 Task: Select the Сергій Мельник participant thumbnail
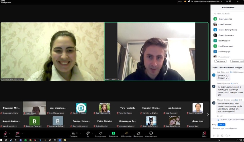198,108
